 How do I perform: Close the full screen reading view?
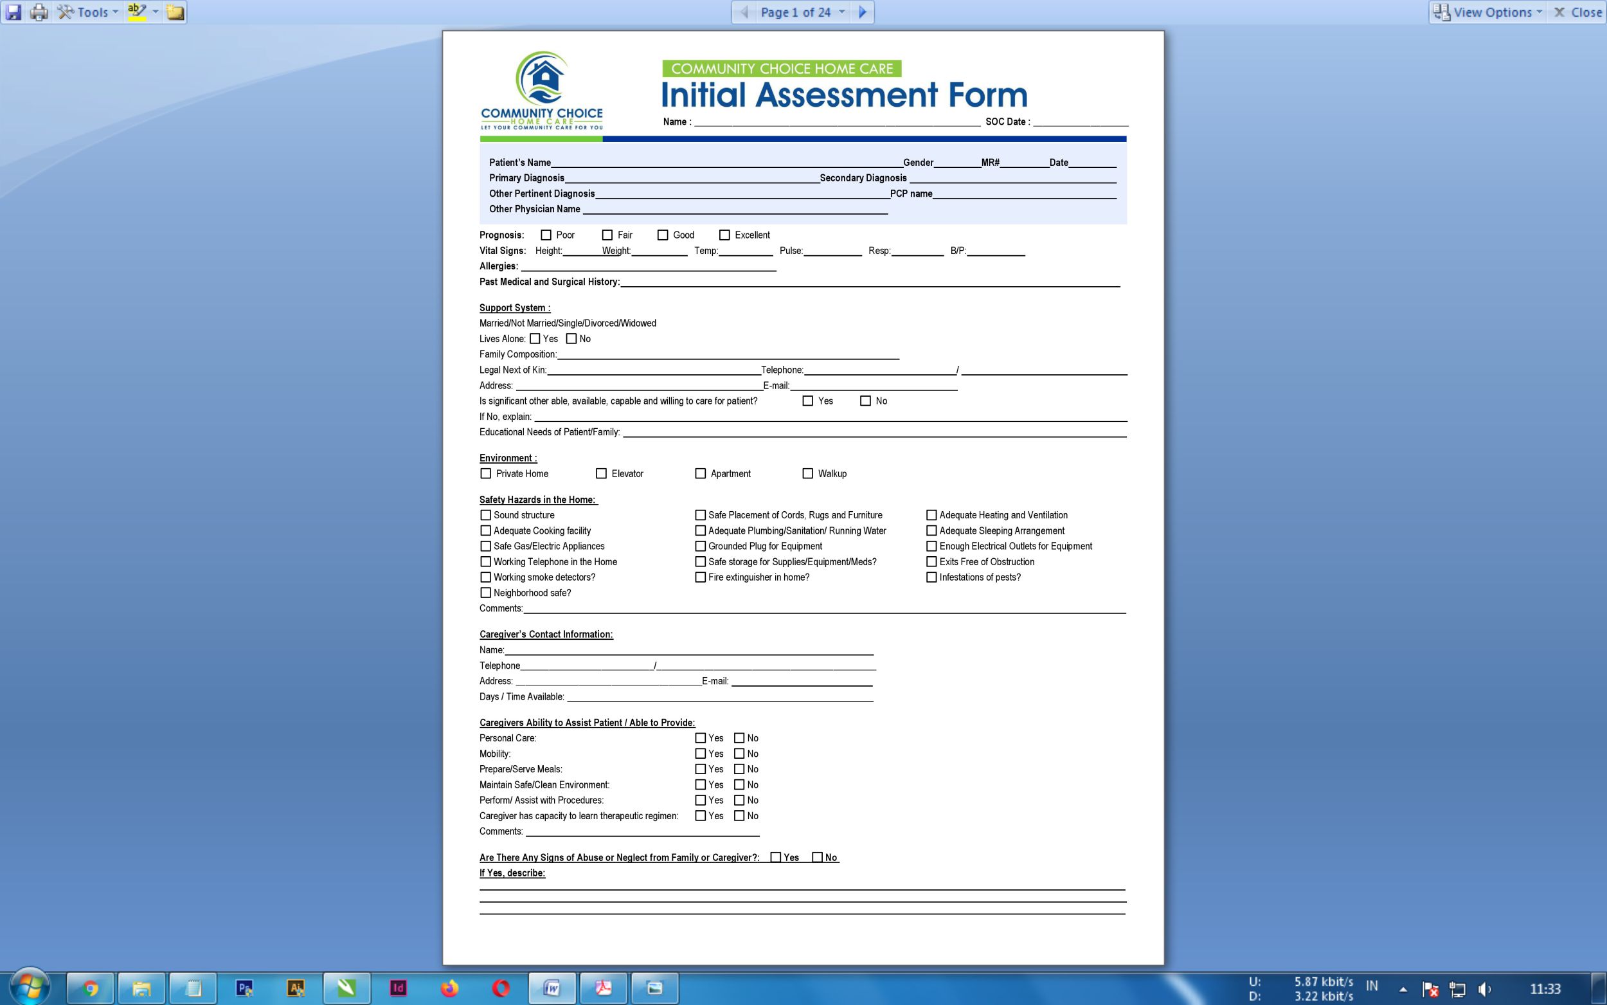click(x=1578, y=12)
